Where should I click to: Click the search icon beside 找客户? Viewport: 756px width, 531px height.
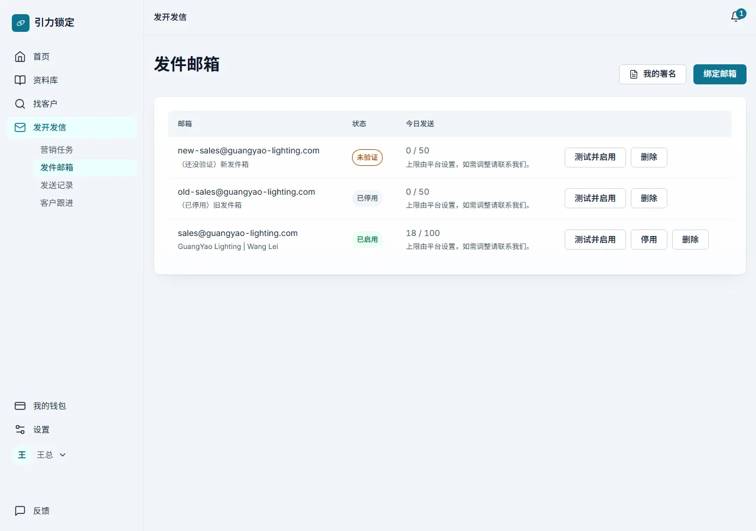tap(20, 104)
